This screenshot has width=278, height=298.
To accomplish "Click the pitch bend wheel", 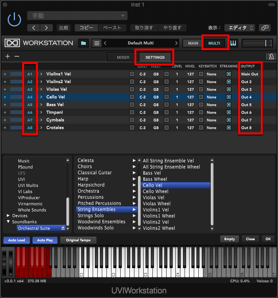I will [x=4, y=263].
